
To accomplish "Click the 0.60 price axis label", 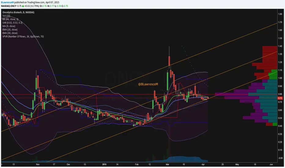I will 280,110.
